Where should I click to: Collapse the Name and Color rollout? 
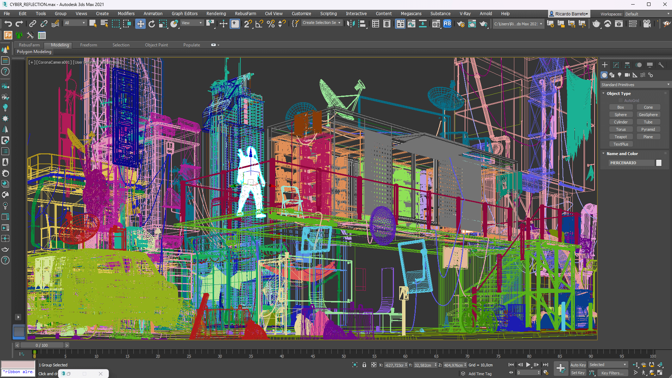603,154
